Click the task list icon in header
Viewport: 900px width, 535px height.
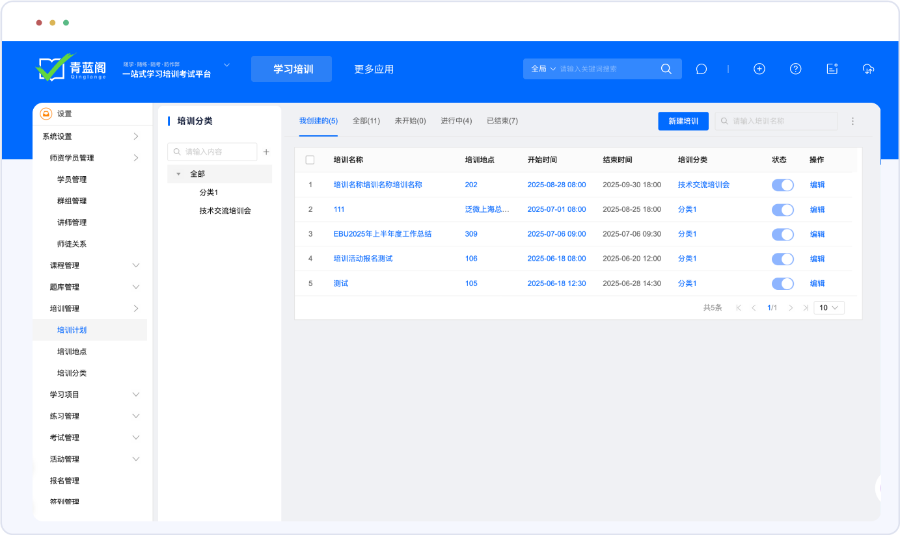(832, 69)
